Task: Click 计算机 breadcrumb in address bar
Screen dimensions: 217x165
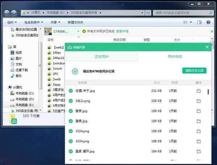Action: 36,13
